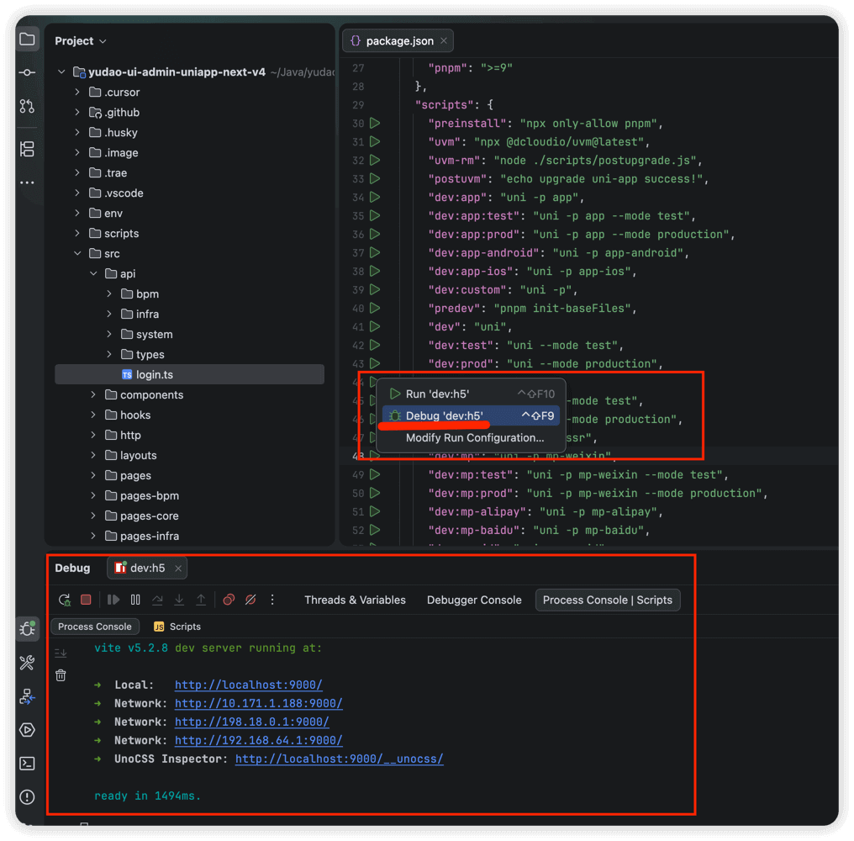The image size is (854, 841).
Task: Mute breakpoints in the debug toolbar
Action: click(x=250, y=600)
